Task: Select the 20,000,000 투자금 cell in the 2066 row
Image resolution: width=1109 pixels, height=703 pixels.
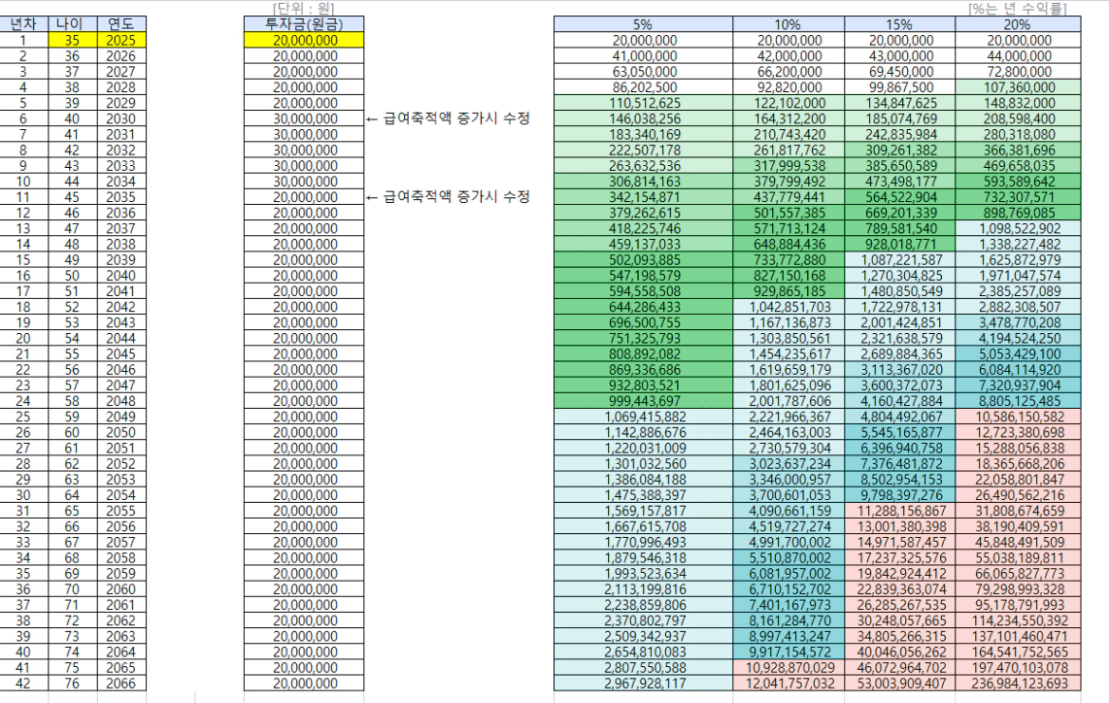Action: [304, 684]
